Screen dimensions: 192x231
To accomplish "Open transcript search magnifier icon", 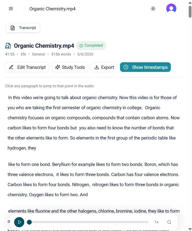I will tap(169, 222).
